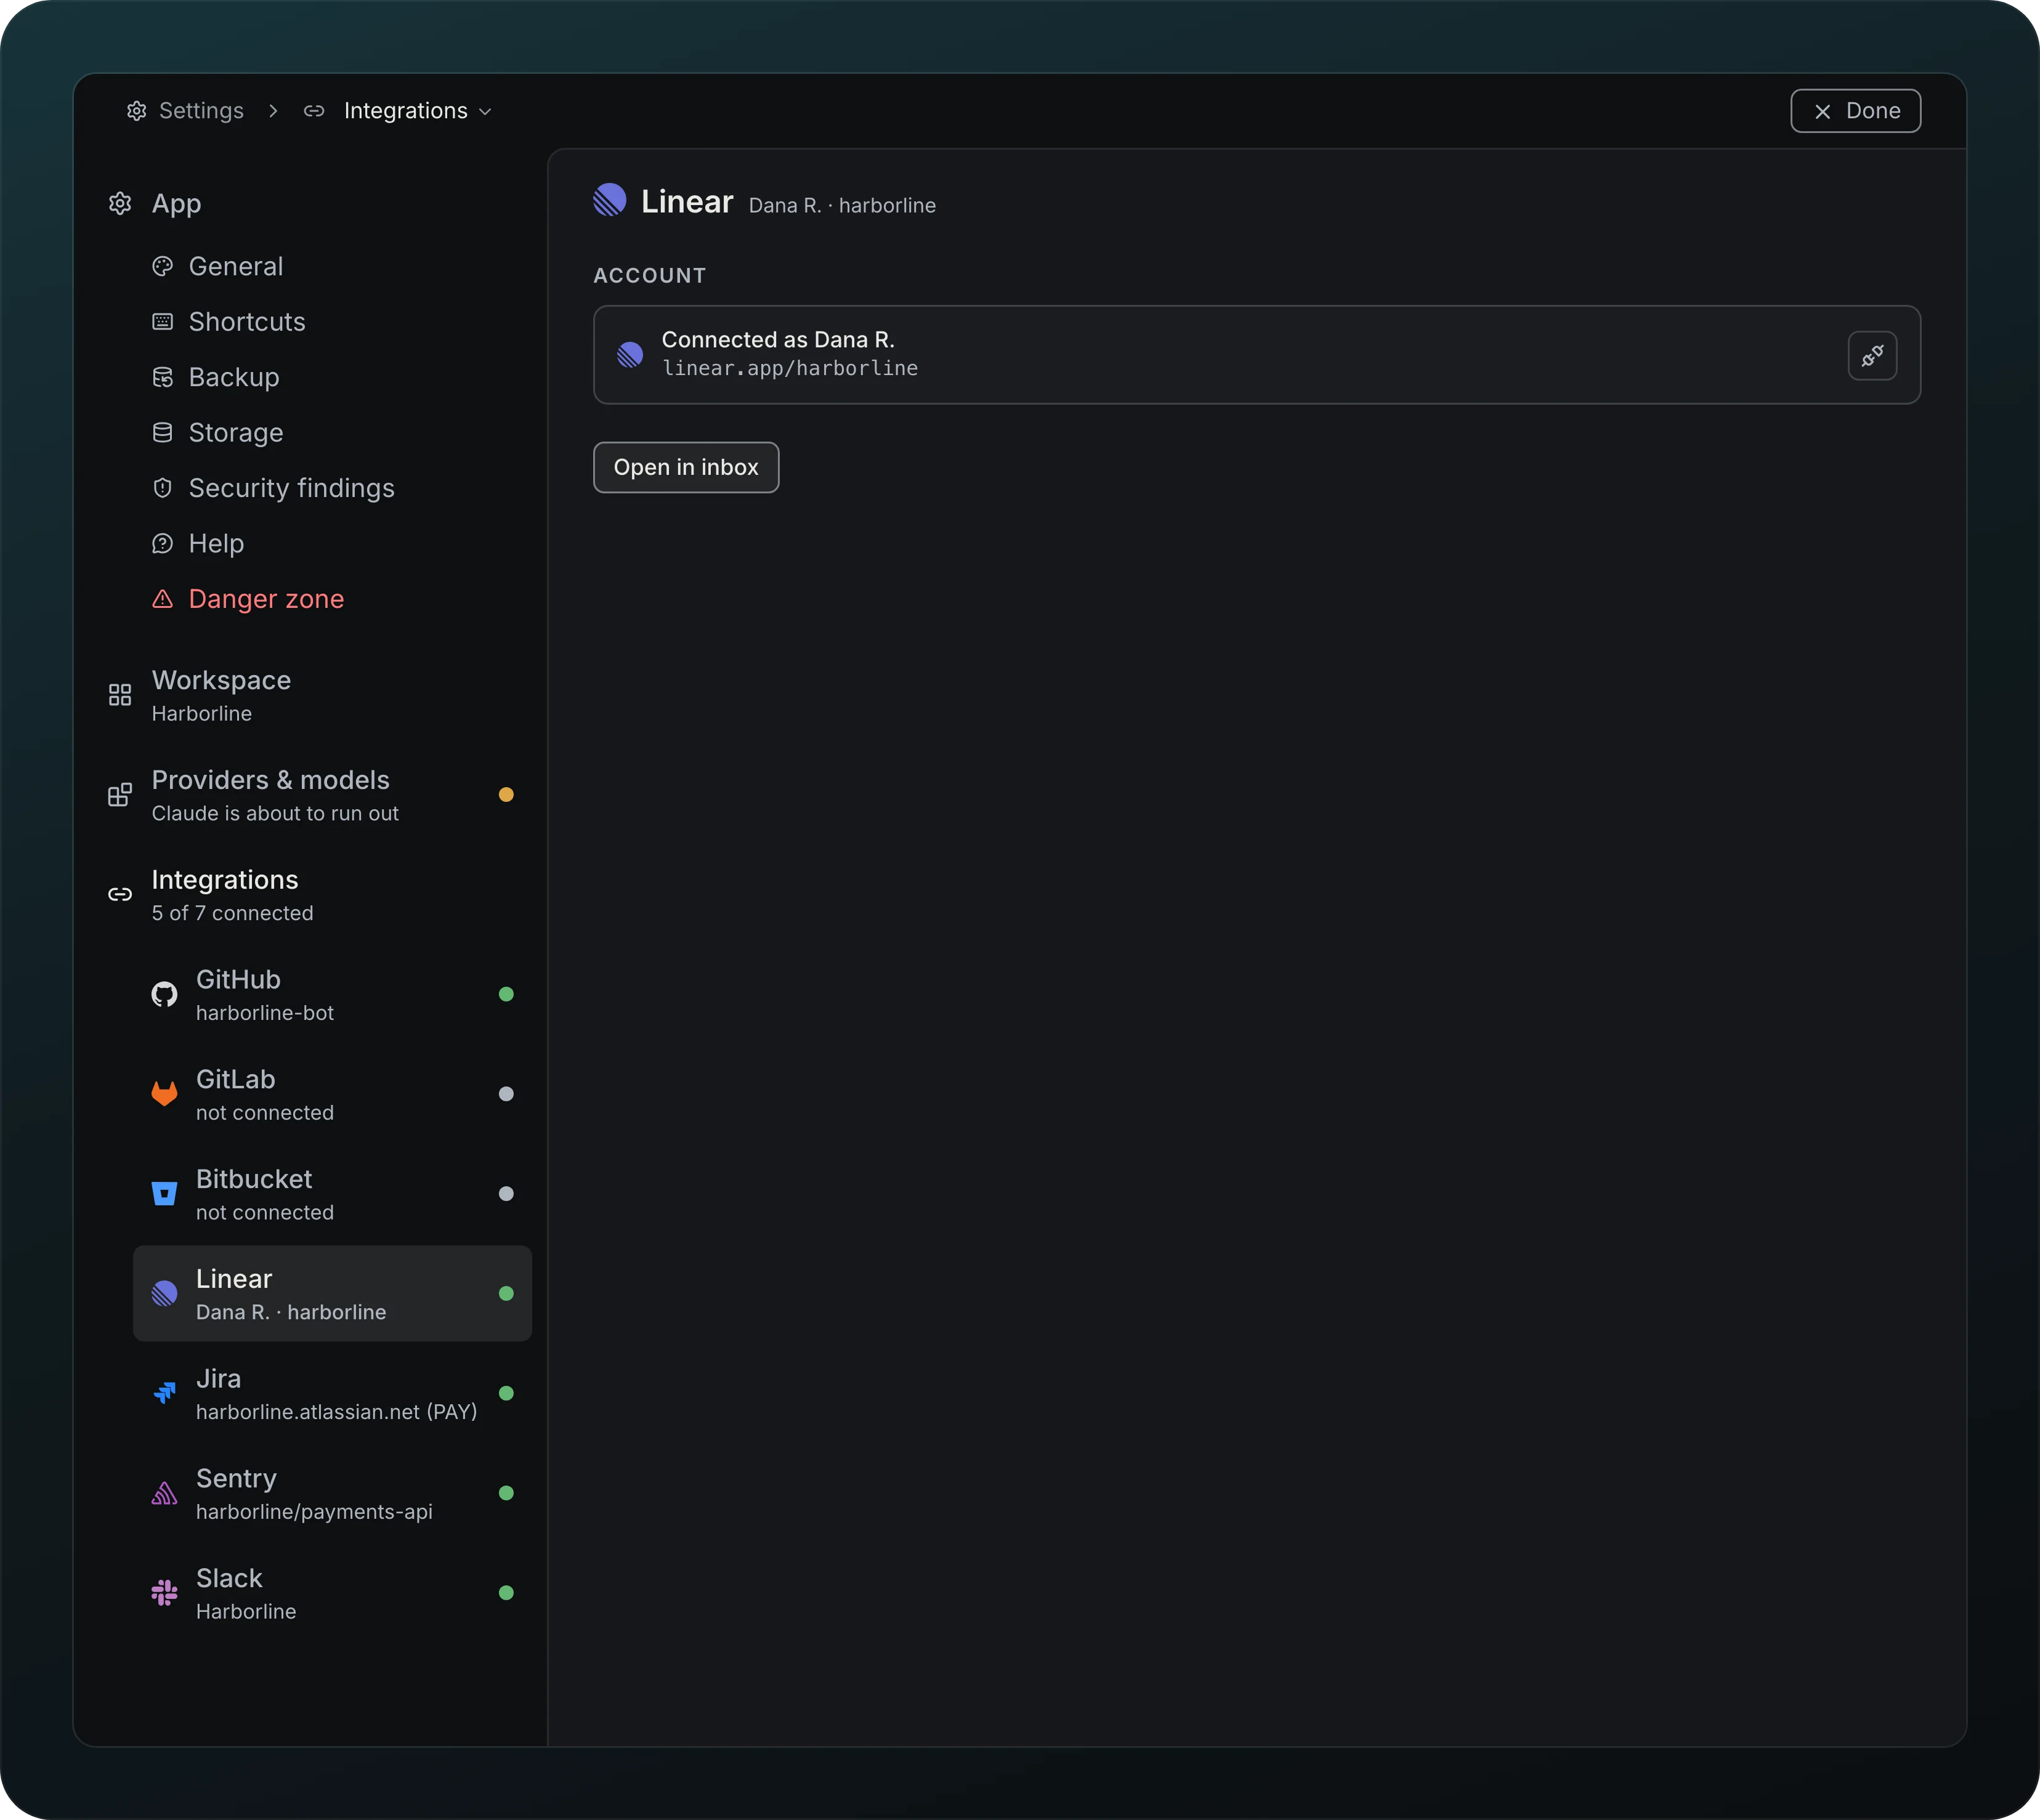This screenshot has height=1820, width=2040.
Task: Click the 'Connected as Dana R.' text
Action: pyautogui.click(x=778, y=340)
